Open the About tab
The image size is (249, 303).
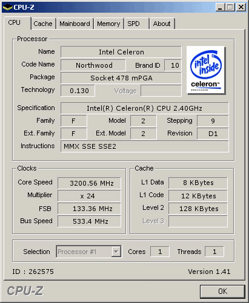(162, 24)
